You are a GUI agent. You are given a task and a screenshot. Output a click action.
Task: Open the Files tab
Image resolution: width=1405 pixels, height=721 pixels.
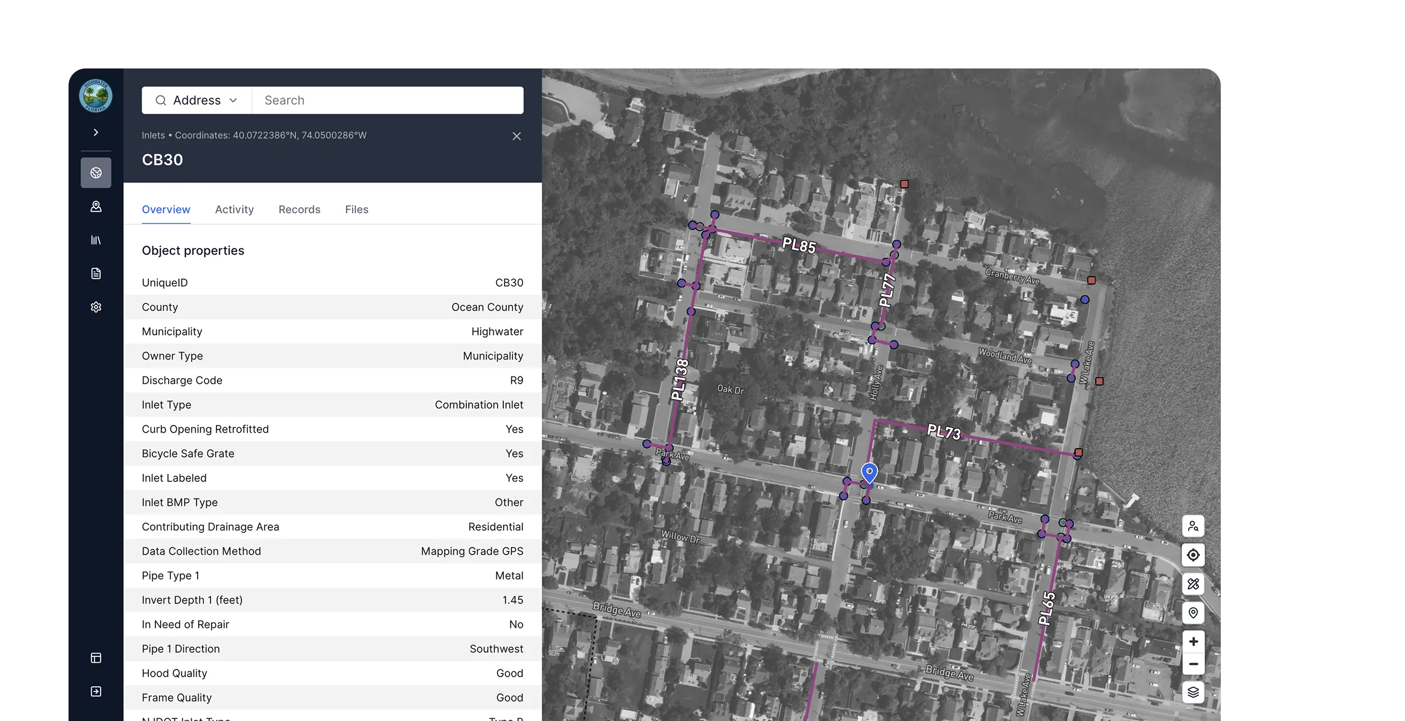357,210
